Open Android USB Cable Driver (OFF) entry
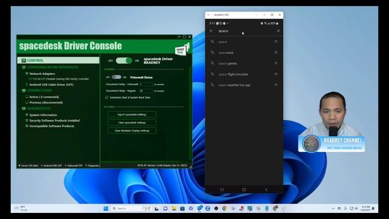Image resolution: width=389 pixels, height=219 pixels. point(51,85)
